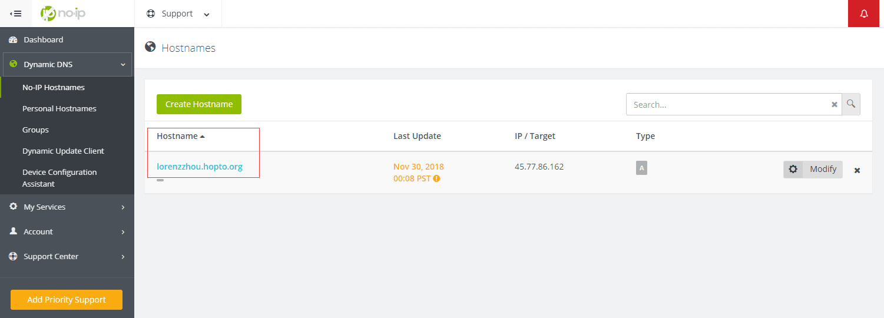Expand Support Center in the sidebar
884x318 pixels.
tap(67, 256)
